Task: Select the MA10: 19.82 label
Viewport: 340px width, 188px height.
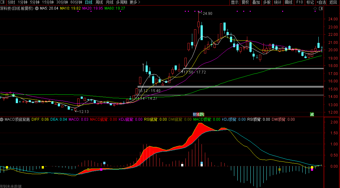Action: click(70, 8)
